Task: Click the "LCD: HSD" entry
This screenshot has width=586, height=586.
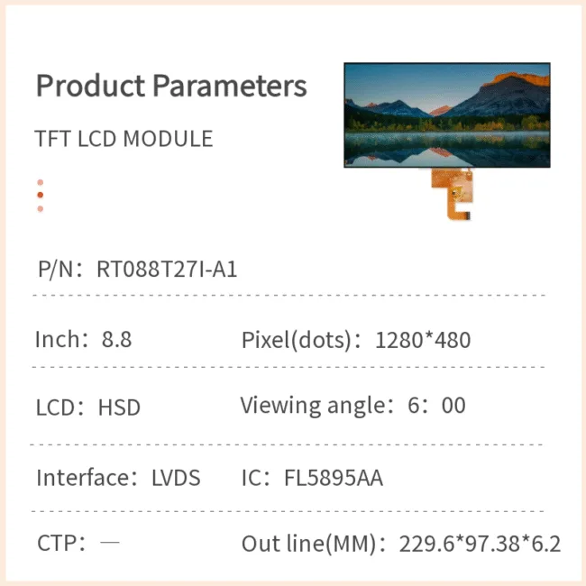Action: click(88, 407)
